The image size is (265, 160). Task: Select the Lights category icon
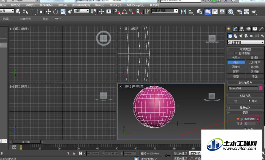coord(241,36)
